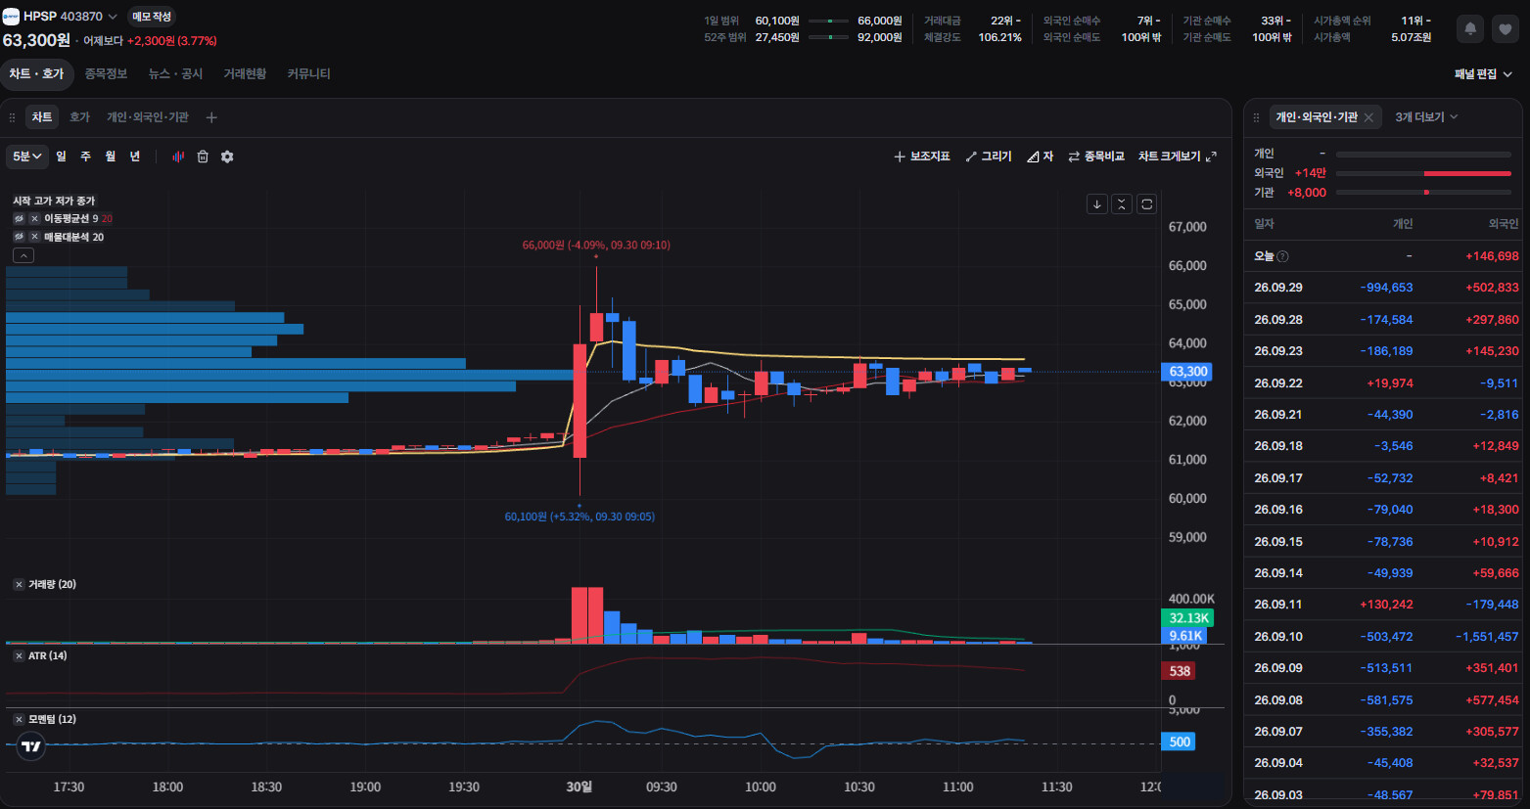Switch to the 호가 panel tab

(79, 117)
